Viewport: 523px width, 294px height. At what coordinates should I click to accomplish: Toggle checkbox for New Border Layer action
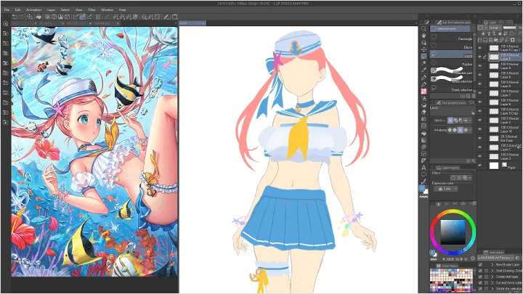[x=480, y=265]
